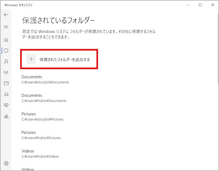Select the C:¥Users¥Public¥Pictures path
Screen dimensions: 219x171
(41, 138)
